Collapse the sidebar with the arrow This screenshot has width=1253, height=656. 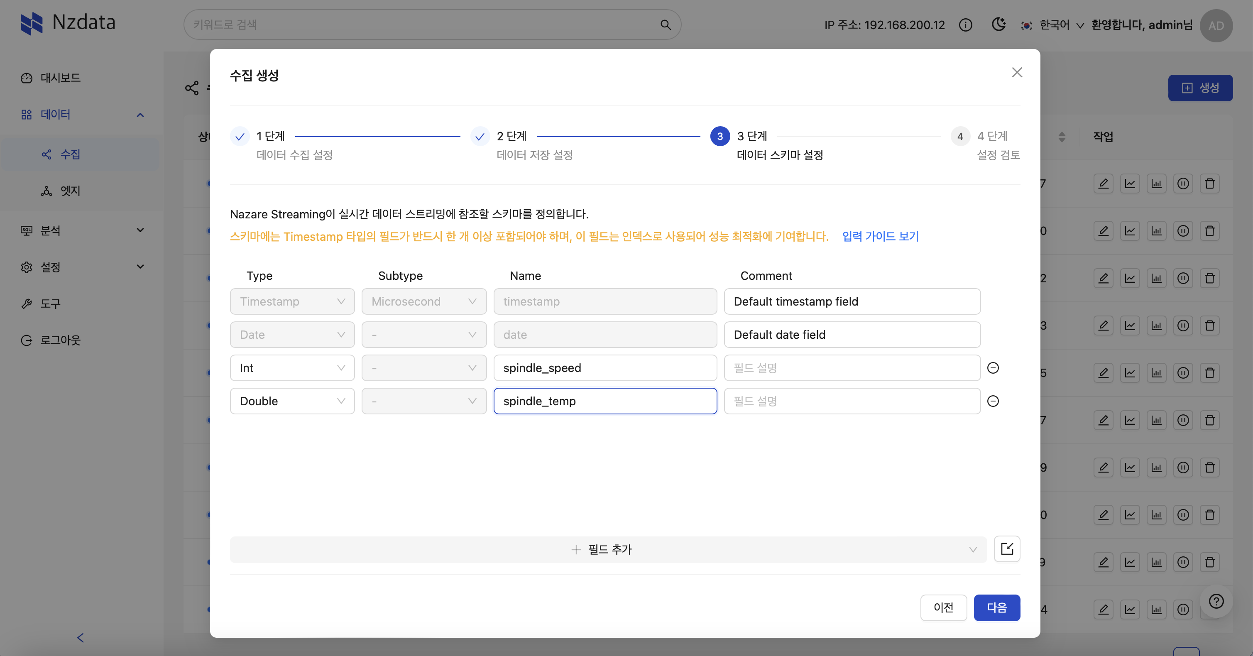click(x=81, y=637)
